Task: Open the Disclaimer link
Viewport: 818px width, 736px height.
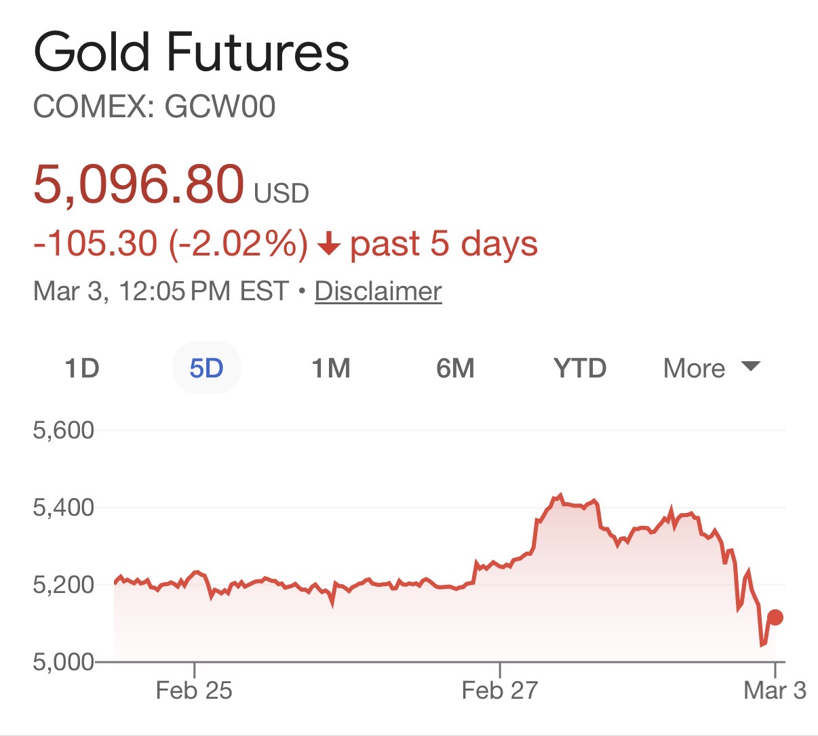Action: 378,291
